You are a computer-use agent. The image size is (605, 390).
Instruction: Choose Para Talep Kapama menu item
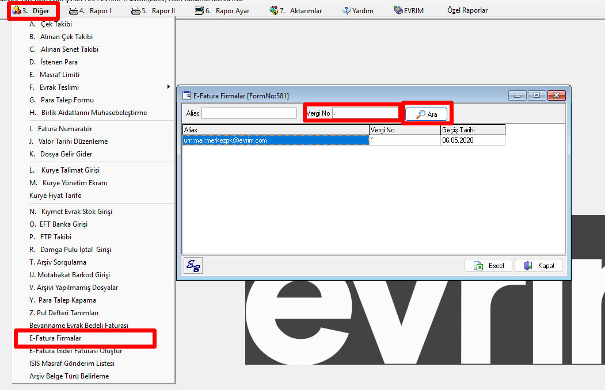pyautogui.click(x=93, y=301)
